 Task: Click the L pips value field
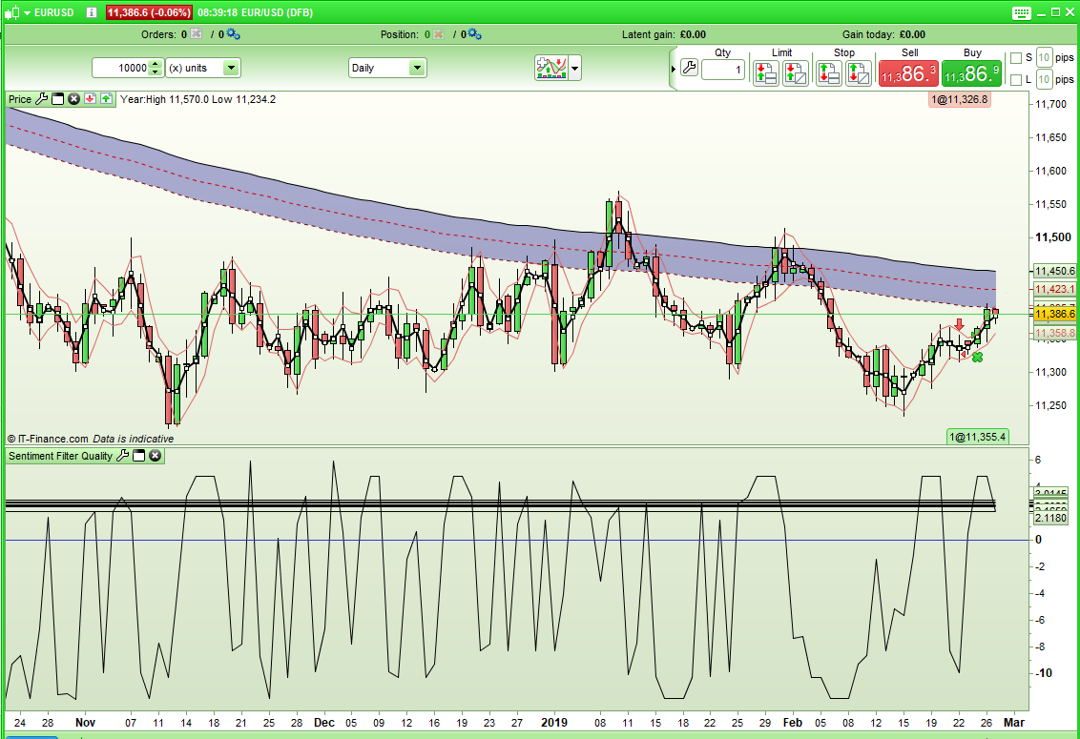(1044, 79)
